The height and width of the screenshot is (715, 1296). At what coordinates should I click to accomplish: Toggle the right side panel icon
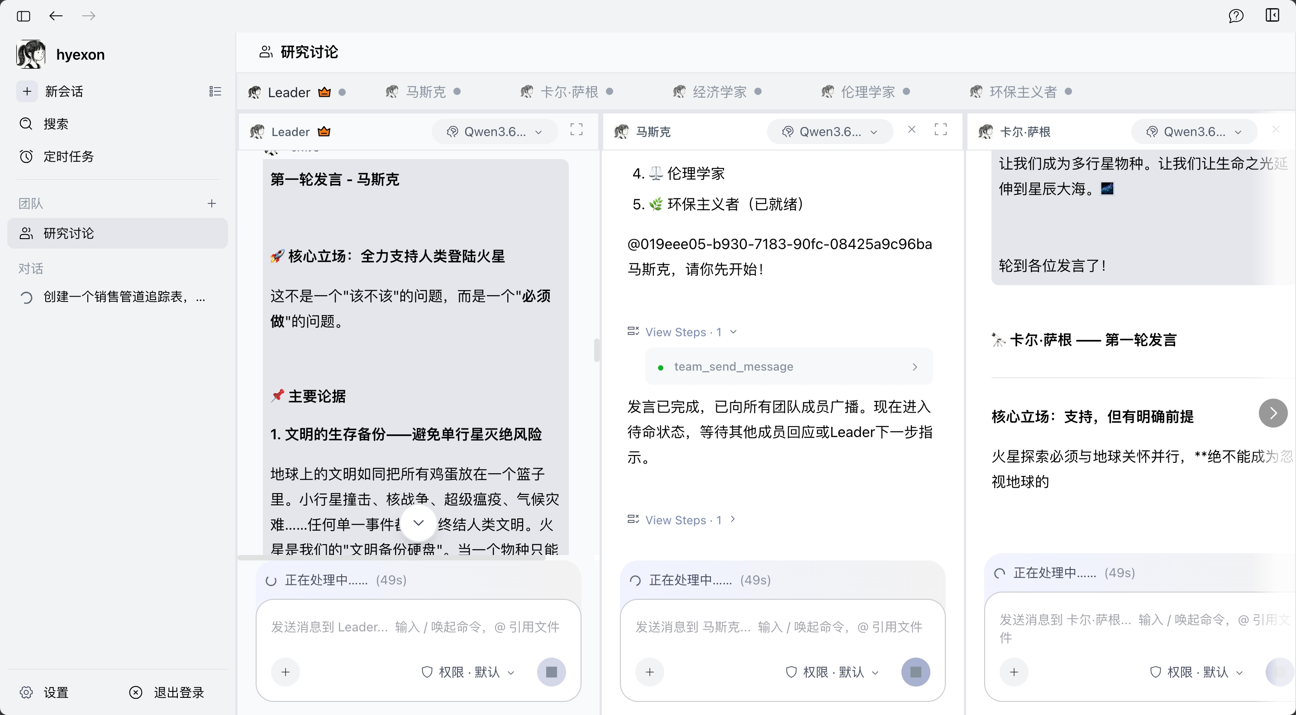[x=1272, y=15]
